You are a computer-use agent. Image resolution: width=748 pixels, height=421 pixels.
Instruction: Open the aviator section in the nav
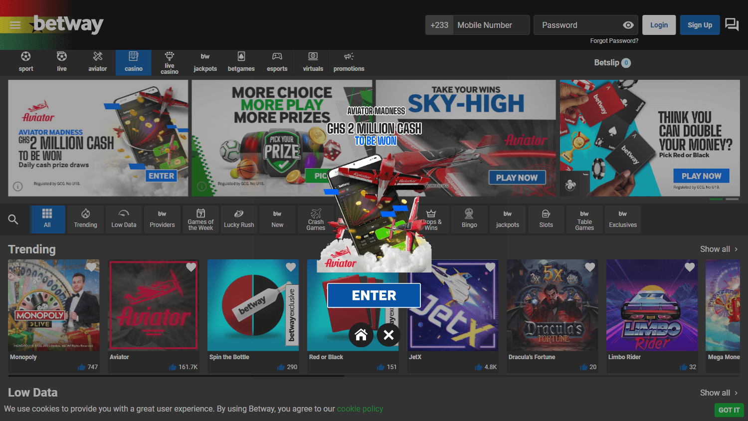[x=98, y=62]
